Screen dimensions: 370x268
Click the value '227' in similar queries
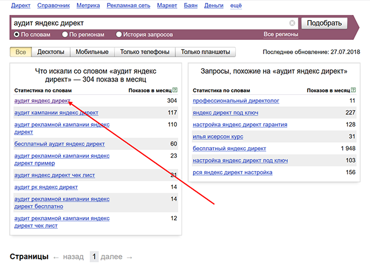(x=350, y=113)
